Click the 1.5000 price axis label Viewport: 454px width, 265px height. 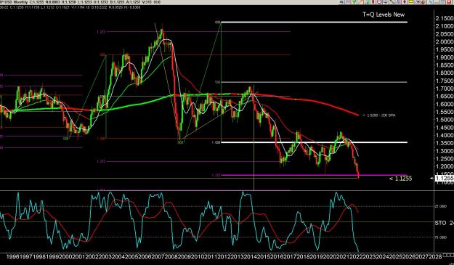(x=445, y=120)
